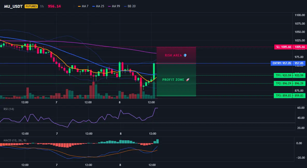Click the last green MACD histogram bar
This screenshot has width=307, height=168.
(x=157, y=141)
